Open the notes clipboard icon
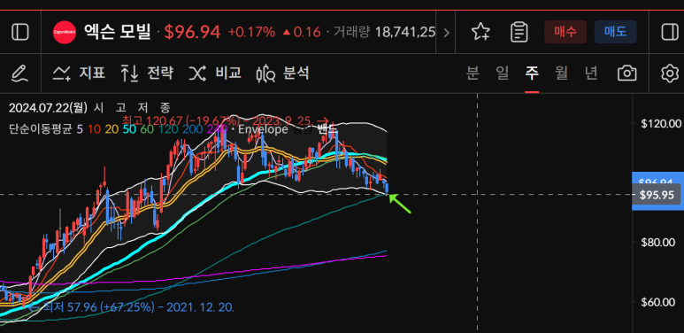The width and height of the screenshot is (684, 333). pos(519,32)
